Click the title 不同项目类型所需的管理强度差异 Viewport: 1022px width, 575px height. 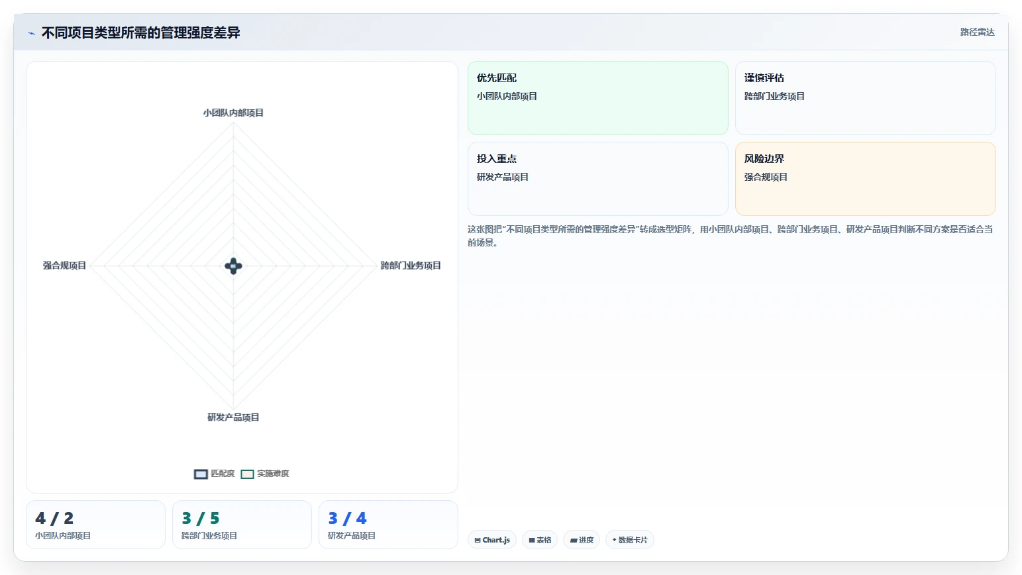[140, 32]
